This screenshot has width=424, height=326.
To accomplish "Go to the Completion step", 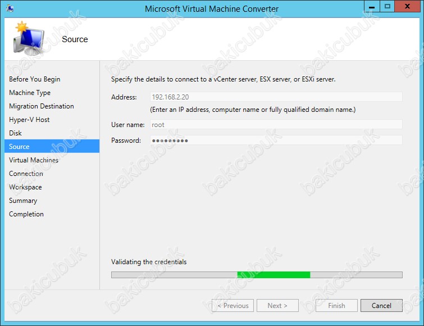I will point(26,214).
